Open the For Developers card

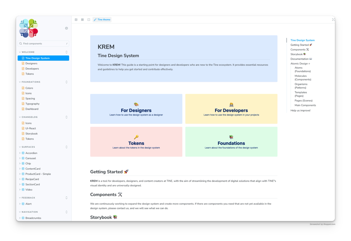click(x=231, y=109)
